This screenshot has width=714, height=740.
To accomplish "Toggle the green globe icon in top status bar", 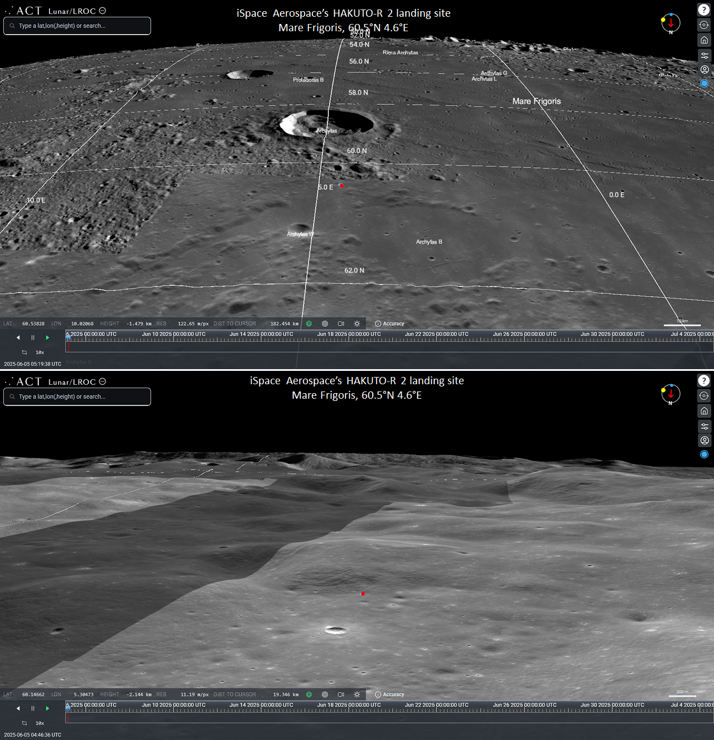I will click(309, 323).
